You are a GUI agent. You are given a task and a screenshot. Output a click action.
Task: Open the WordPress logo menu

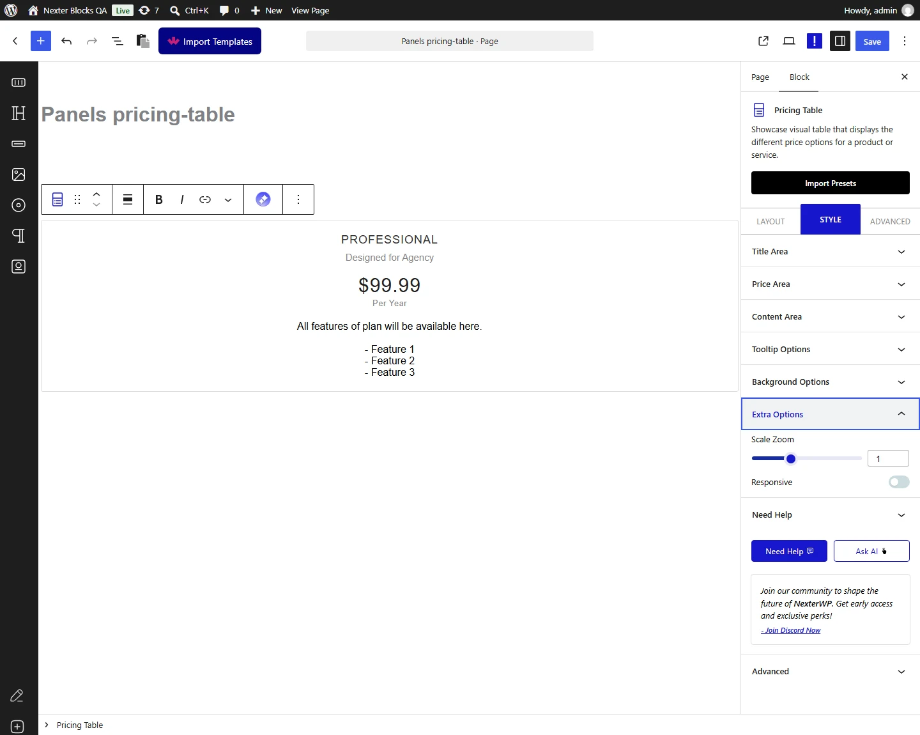(11, 10)
